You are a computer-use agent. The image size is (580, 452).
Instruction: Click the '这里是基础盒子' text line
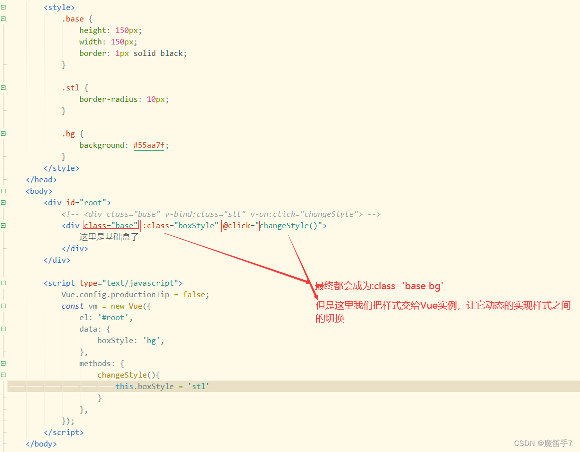pos(109,237)
